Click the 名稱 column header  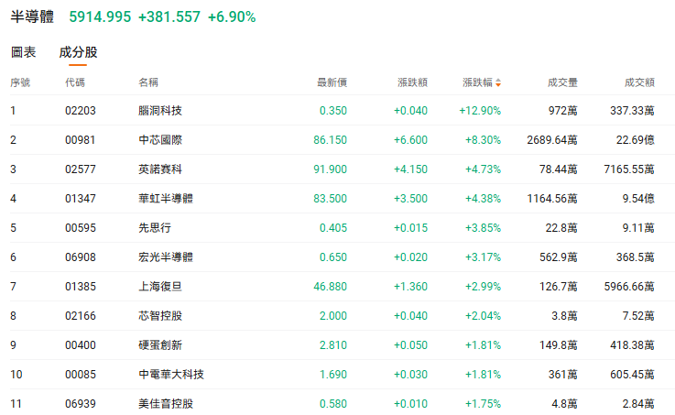coord(148,82)
